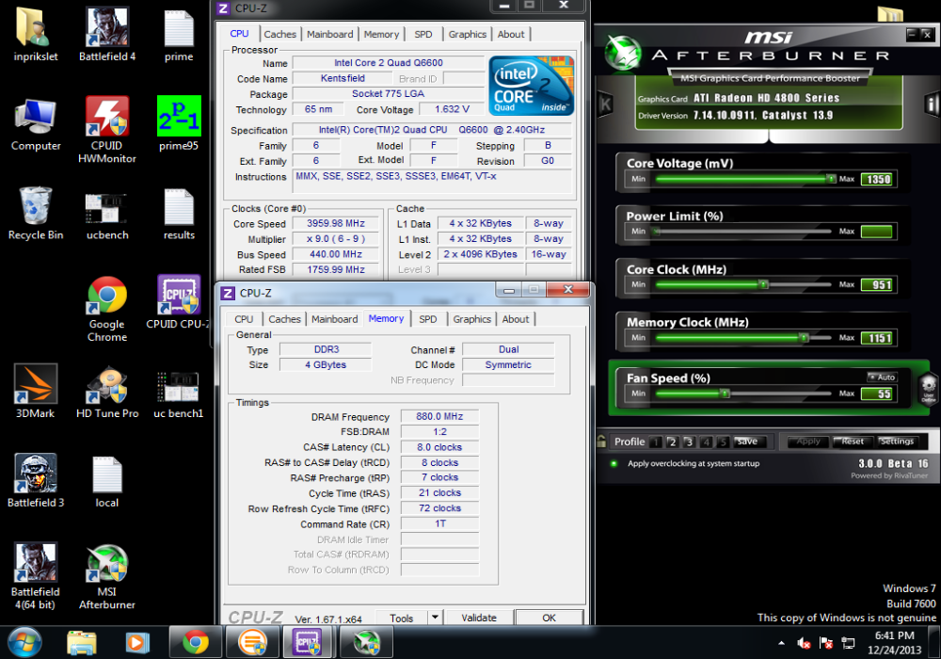Switch to Caches tab in front CPU-Z
The image size is (941, 659).
[x=284, y=319]
